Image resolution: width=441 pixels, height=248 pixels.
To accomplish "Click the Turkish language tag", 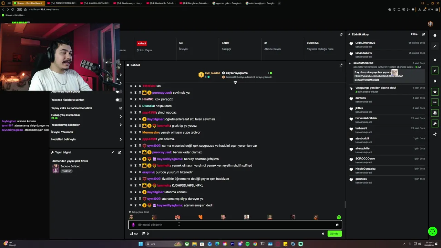I will pos(66,171).
